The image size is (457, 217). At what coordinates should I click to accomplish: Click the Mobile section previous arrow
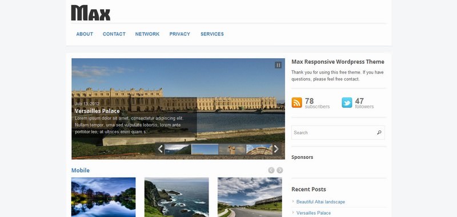(271, 170)
